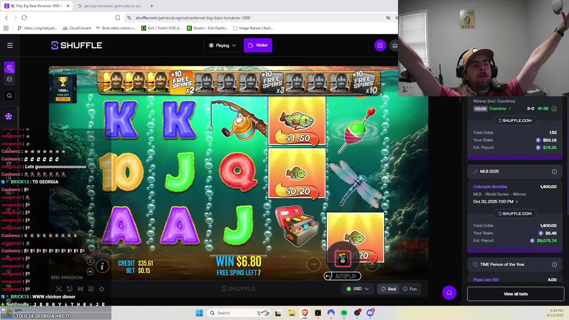Screen dimensions: 569x320
Task: Open Image Resizer bookmark
Action: pyautogui.click(x=253, y=28)
